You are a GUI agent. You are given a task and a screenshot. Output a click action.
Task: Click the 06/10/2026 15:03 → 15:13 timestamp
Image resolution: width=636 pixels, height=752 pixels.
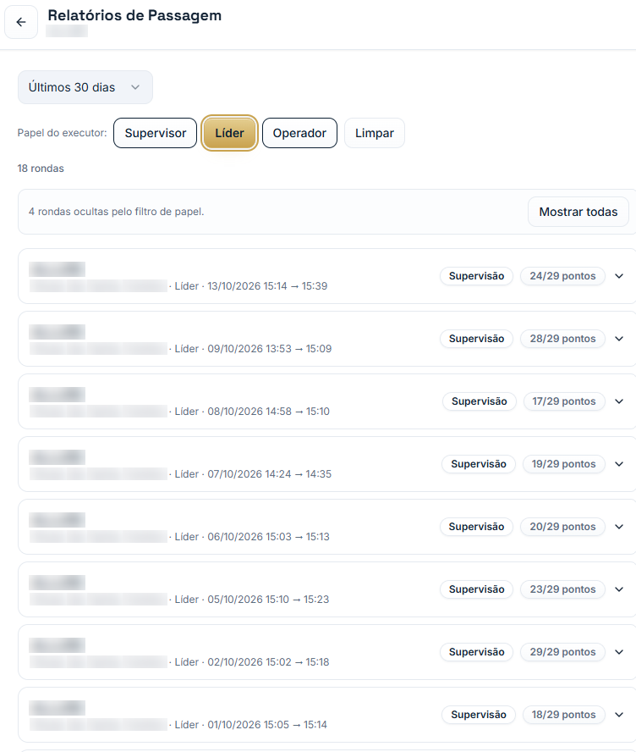(x=268, y=537)
